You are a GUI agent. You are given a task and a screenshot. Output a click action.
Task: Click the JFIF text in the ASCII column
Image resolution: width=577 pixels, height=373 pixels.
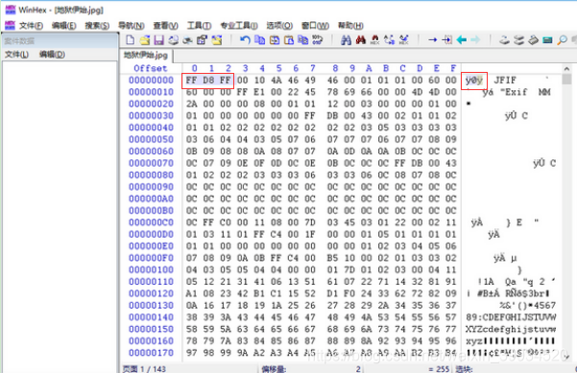tap(505, 81)
